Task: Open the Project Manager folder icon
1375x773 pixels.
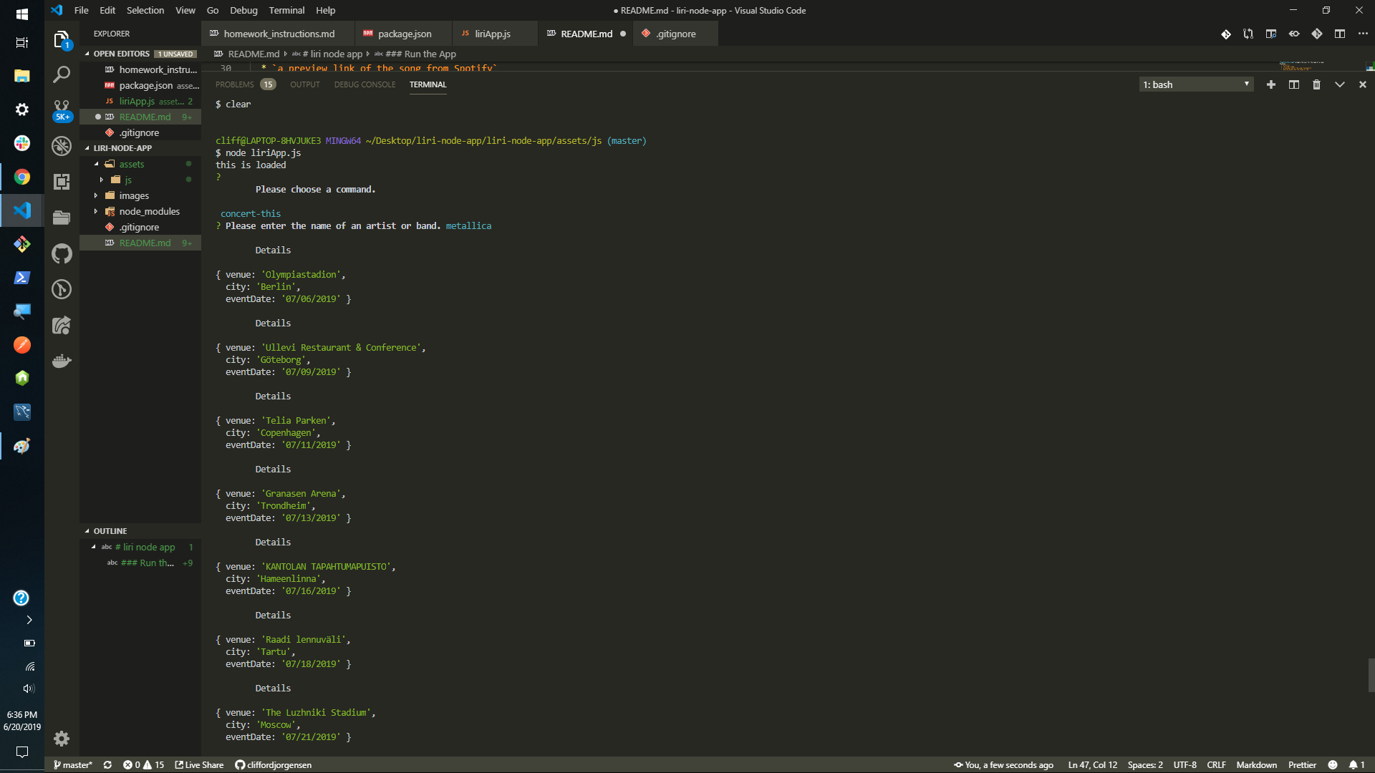Action: [x=62, y=218]
